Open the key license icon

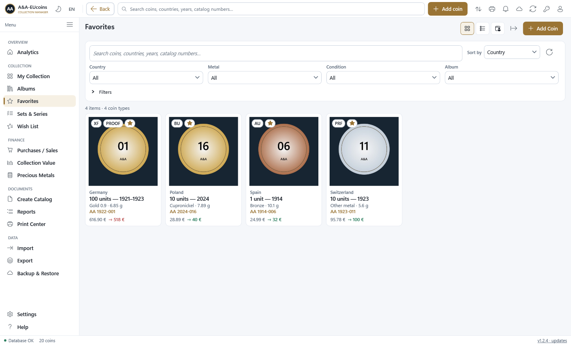click(x=547, y=9)
